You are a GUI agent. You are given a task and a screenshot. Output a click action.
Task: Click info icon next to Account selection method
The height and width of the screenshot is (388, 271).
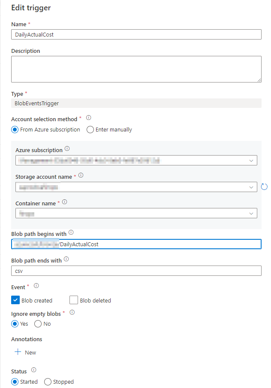point(89,118)
